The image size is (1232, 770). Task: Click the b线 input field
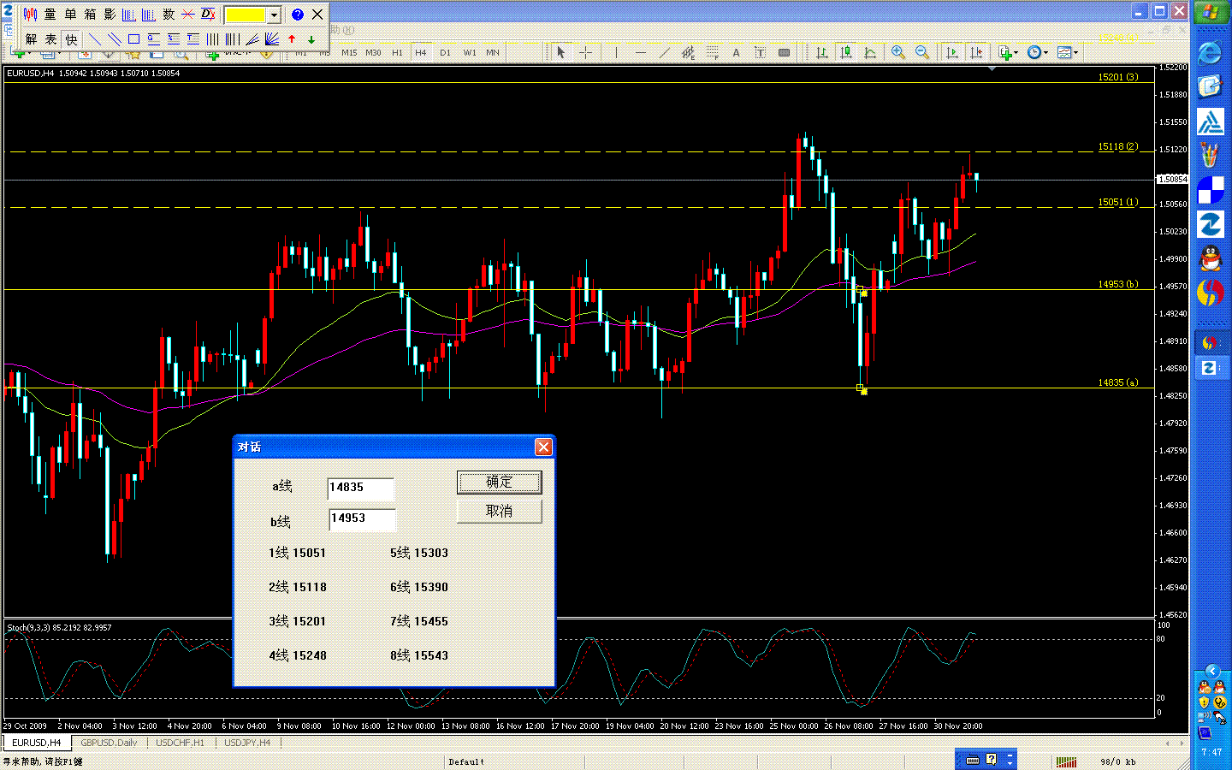click(x=362, y=518)
